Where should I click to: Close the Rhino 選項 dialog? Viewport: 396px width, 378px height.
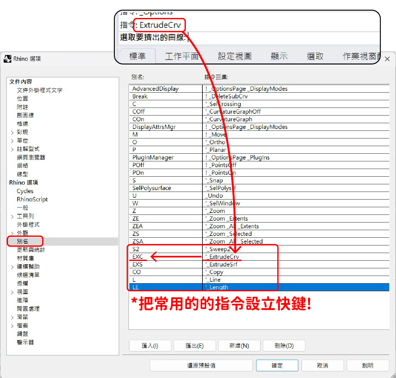[x=387, y=59]
